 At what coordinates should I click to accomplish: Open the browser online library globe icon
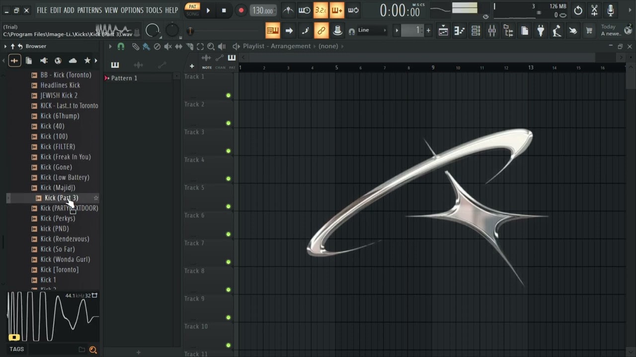[58, 60]
